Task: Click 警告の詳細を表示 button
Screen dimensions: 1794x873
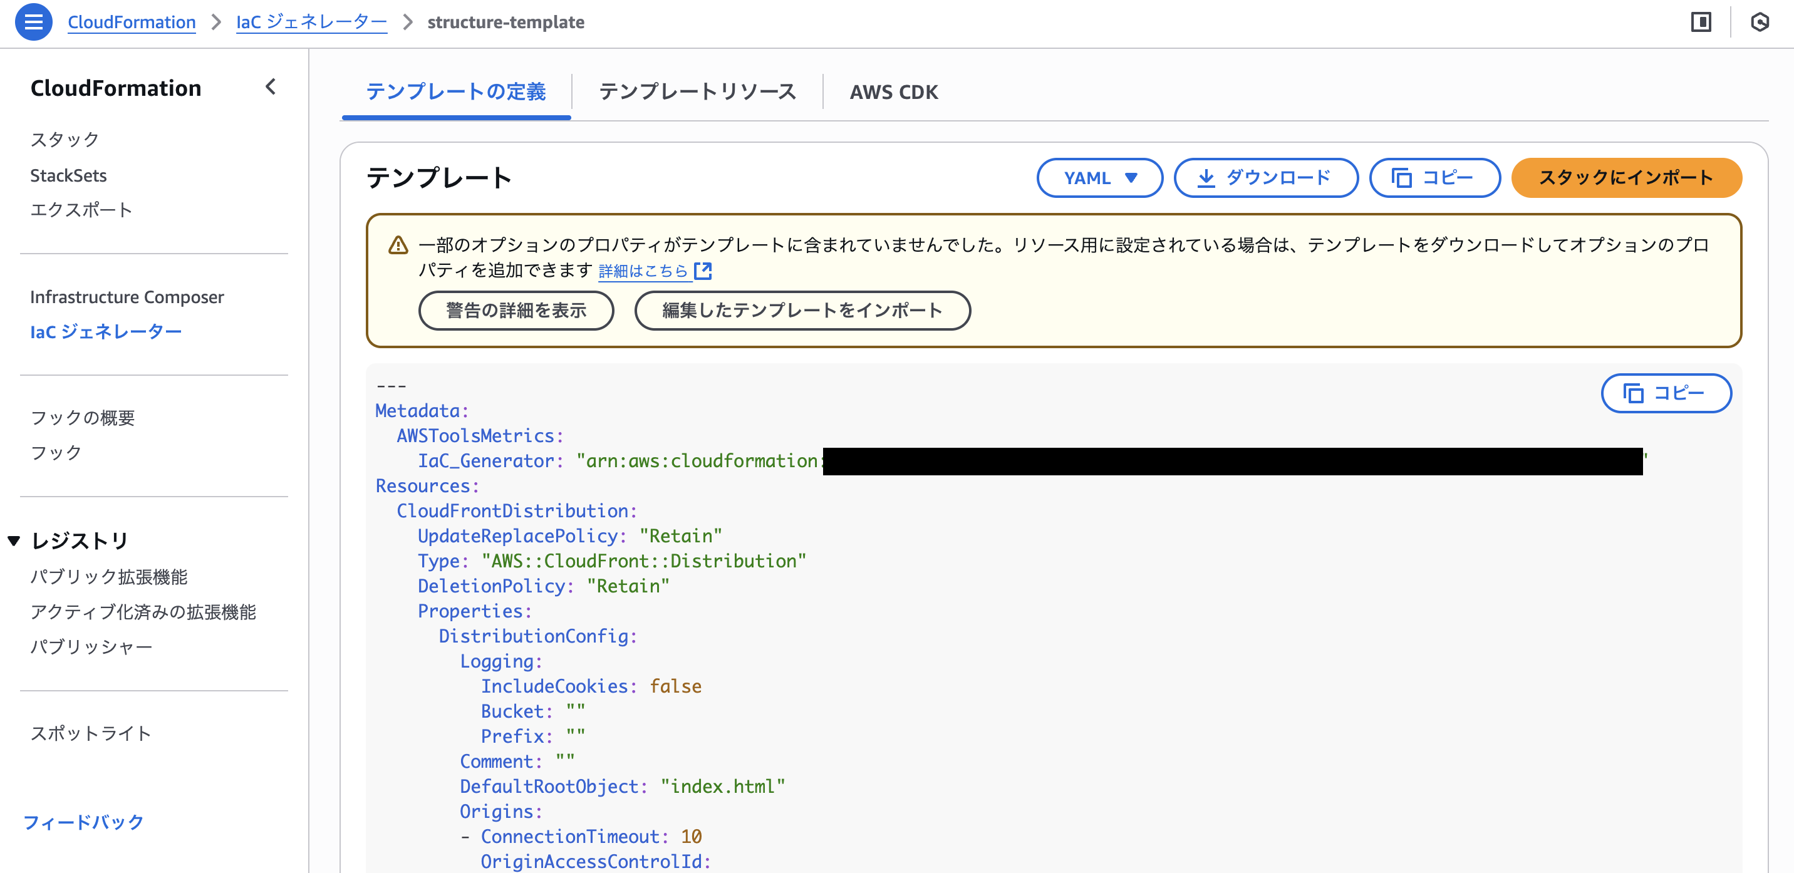Action: coord(516,311)
